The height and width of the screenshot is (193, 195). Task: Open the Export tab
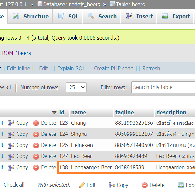tap(176, 16)
